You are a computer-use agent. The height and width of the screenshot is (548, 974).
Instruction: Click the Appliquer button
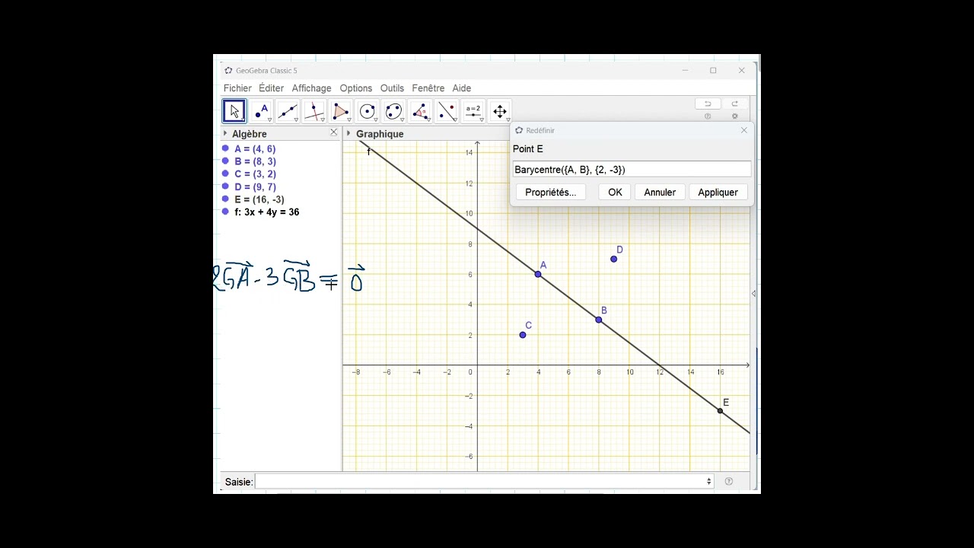coord(718,192)
